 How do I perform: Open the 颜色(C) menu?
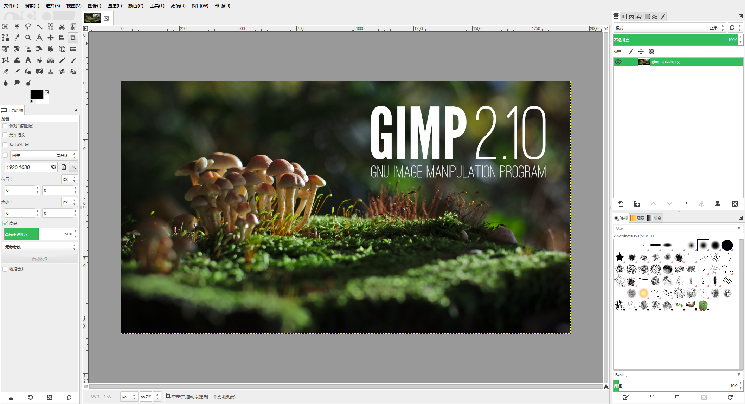(136, 6)
